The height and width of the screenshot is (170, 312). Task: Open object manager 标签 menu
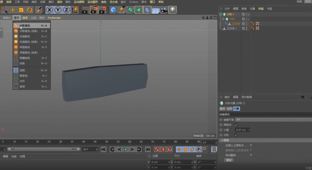[261, 9]
